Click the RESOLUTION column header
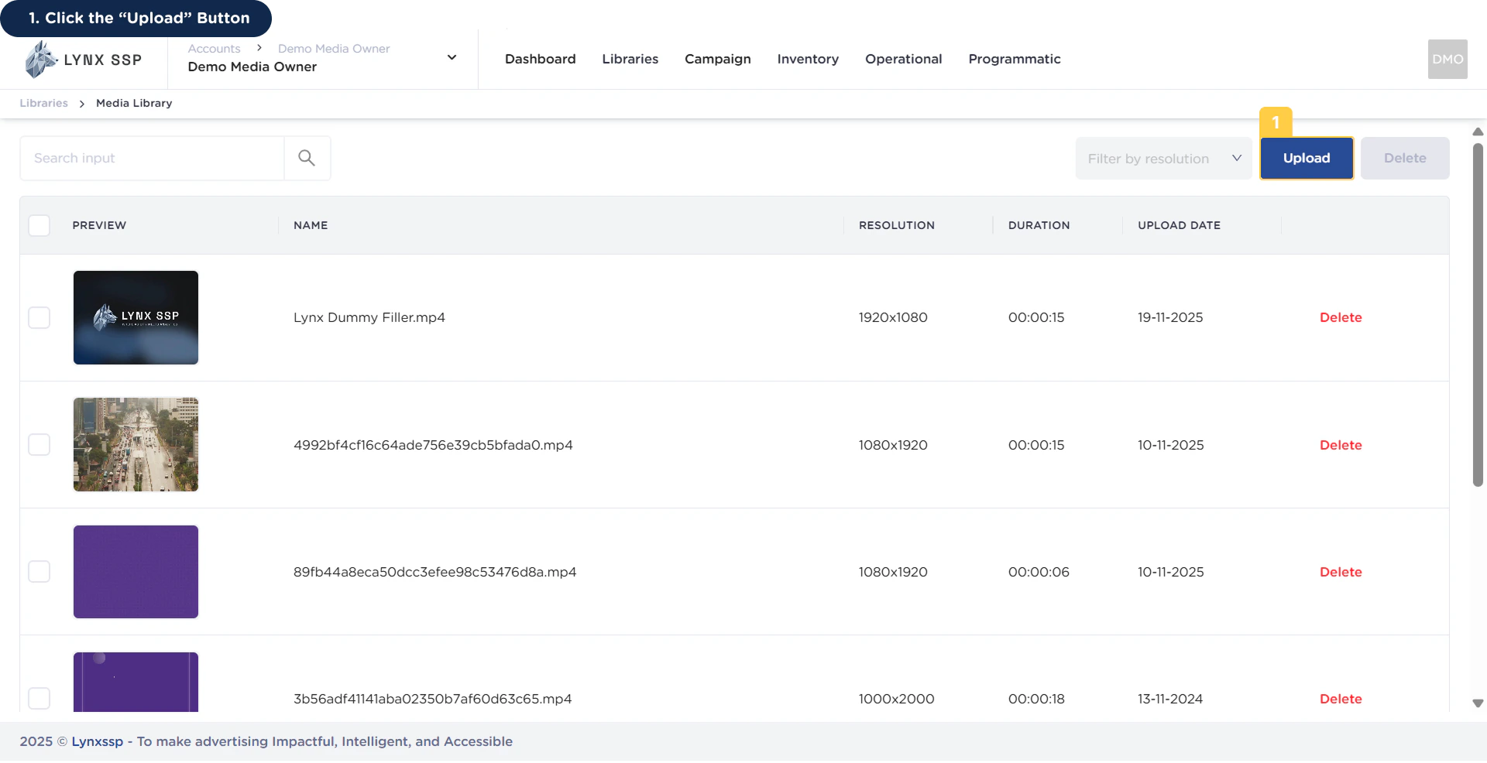 point(896,225)
